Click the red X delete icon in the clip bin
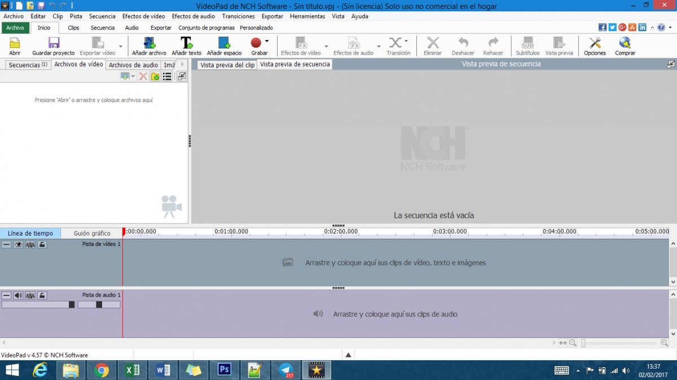The width and height of the screenshot is (677, 380). click(143, 76)
